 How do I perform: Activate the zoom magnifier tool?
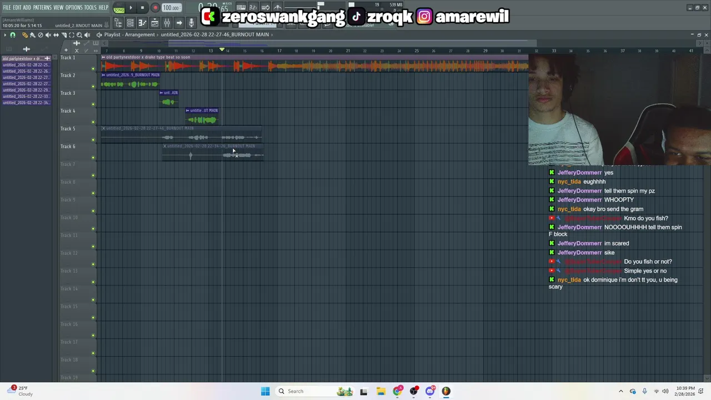(x=79, y=35)
